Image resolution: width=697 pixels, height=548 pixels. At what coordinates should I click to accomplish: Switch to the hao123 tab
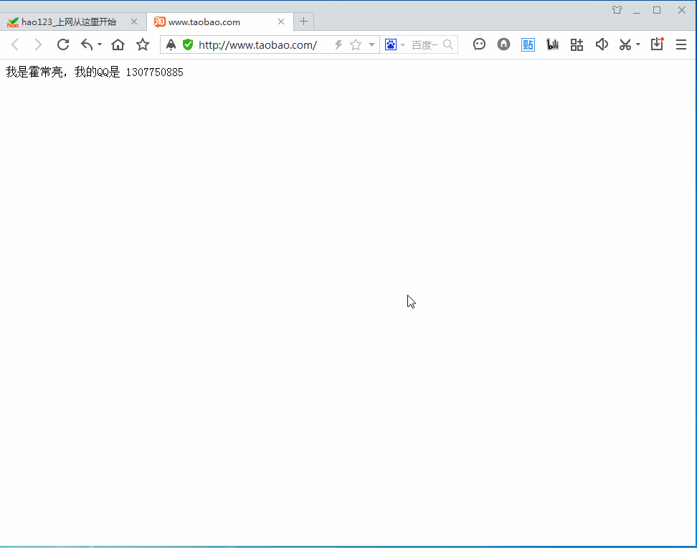pos(68,22)
